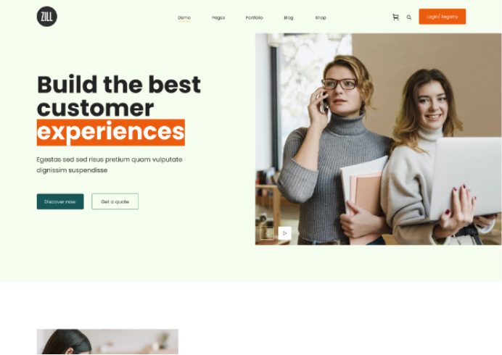This screenshot has width=502, height=355.
Task: Advance to the next hero slide arrow
Action: point(284,233)
